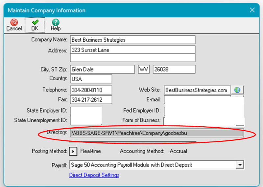The image size is (263, 187).
Task: Expand the Payroll dropdown arrow
Action: coord(240,165)
